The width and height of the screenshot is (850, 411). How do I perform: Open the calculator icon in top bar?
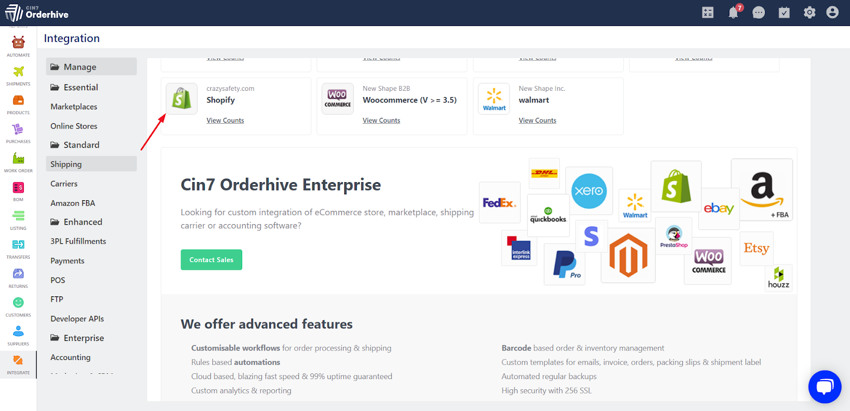708,12
